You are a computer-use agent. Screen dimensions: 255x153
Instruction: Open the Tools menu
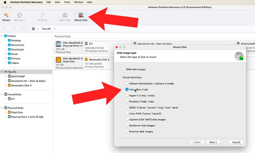tap(67, 2)
